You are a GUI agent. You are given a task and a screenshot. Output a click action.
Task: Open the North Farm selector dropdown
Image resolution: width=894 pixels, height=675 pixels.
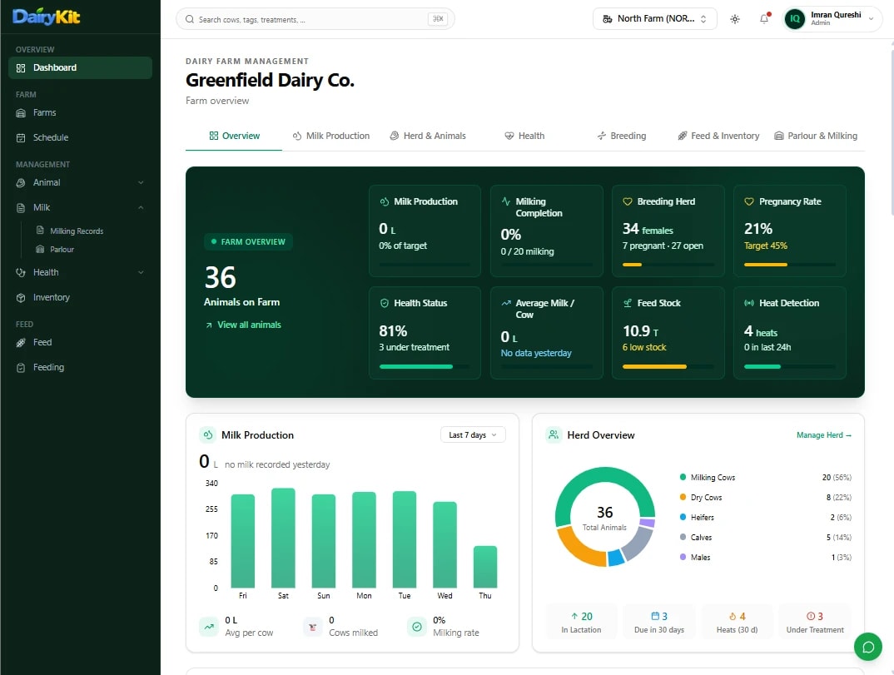click(x=654, y=19)
